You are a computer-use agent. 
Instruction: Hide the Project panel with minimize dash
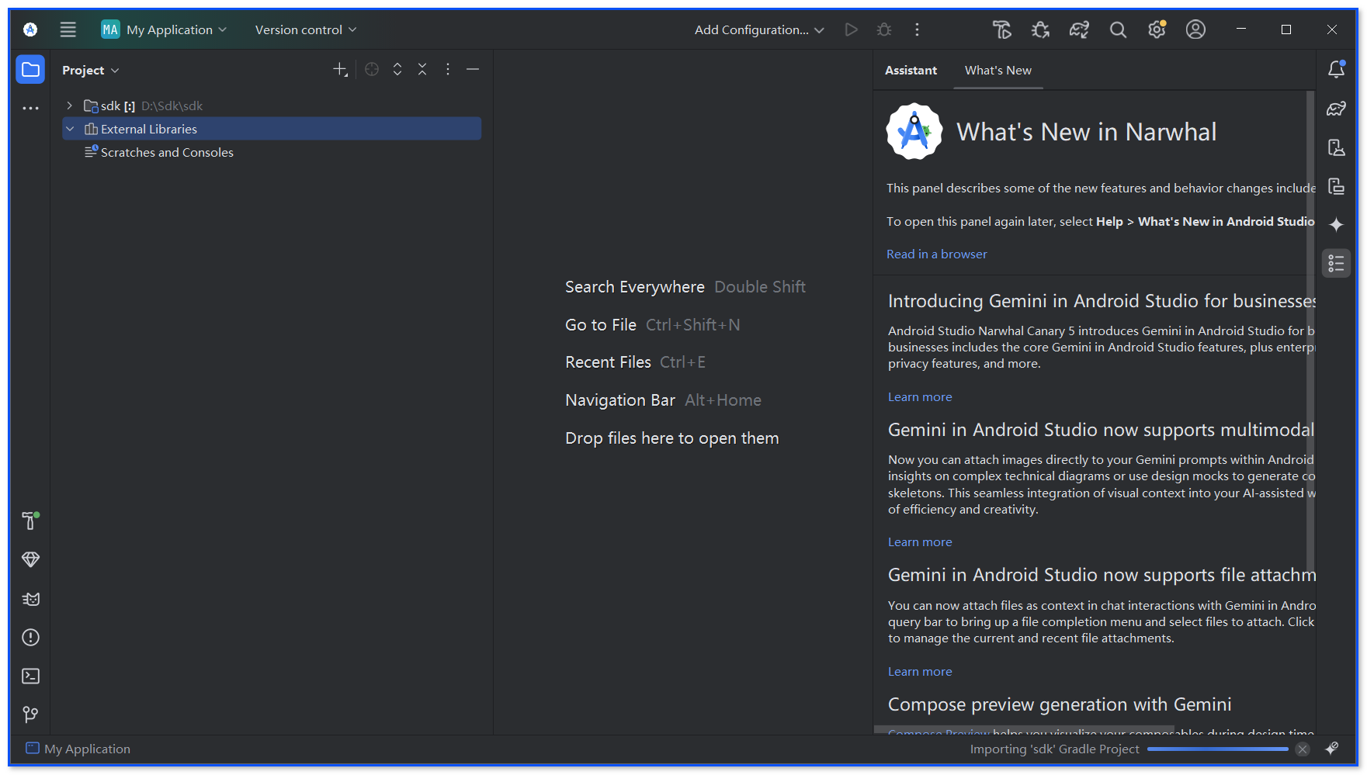(473, 70)
